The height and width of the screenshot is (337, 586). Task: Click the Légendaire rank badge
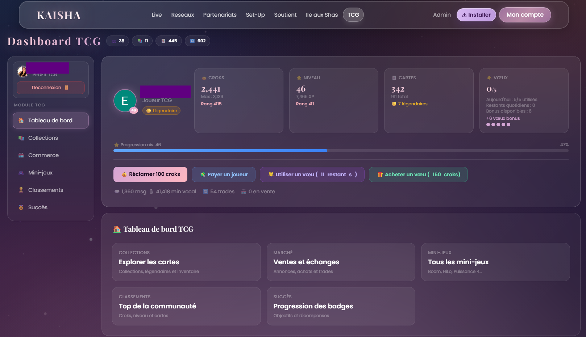161,111
